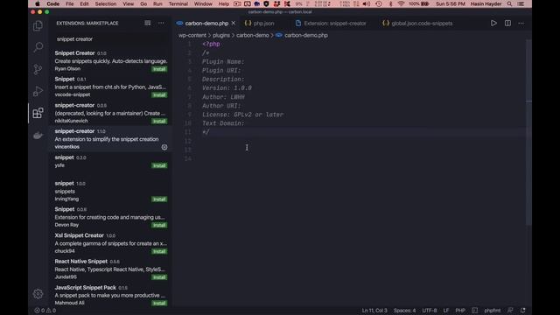560x315 pixels.
Task: Click phpfmt in the status bar
Action: 492,311
